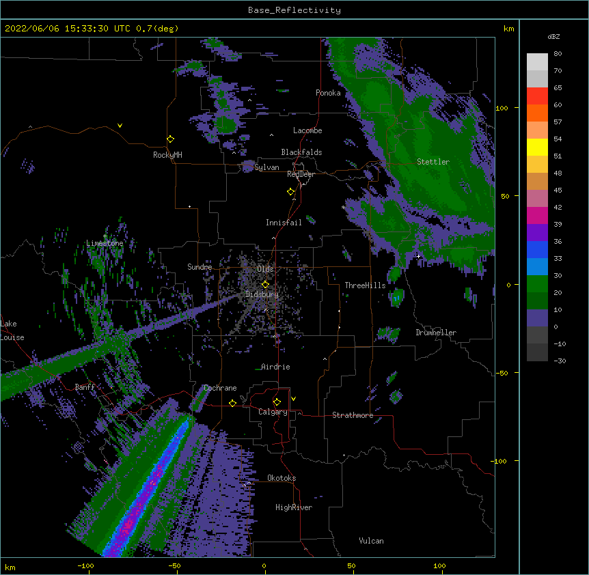Viewport: 589px width, 575px height.
Task: Pick the Didsbury city label
Action: click(x=262, y=294)
